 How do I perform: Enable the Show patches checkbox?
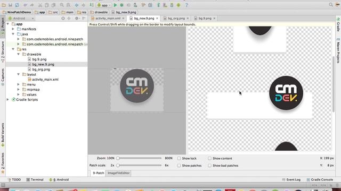[179, 166]
